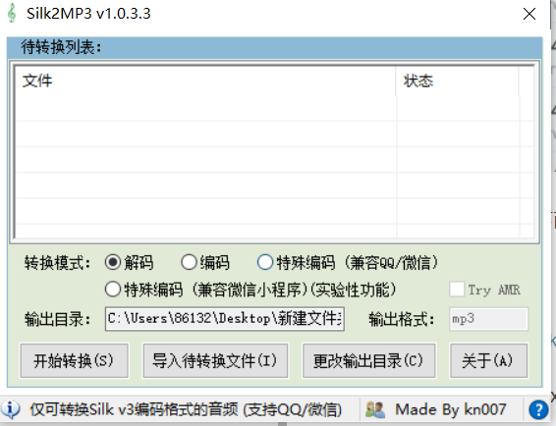Click the empty first row of the file list

(x=275, y=108)
